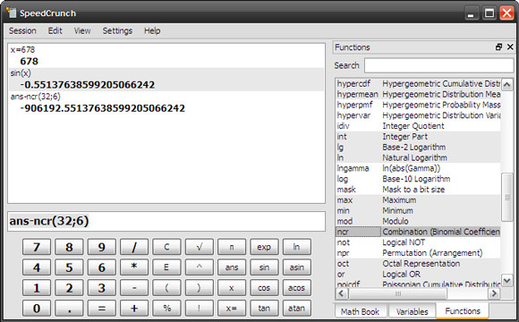Click the square root keypad button
Image resolution: width=519 pixels, height=322 pixels.
point(200,247)
